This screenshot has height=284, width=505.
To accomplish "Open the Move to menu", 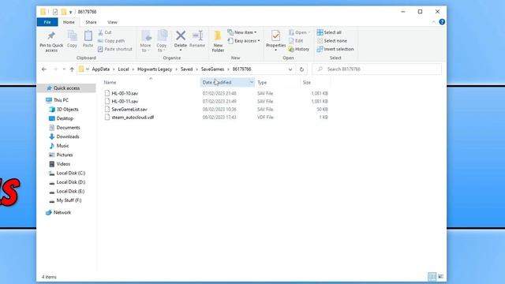I will 145,41.
